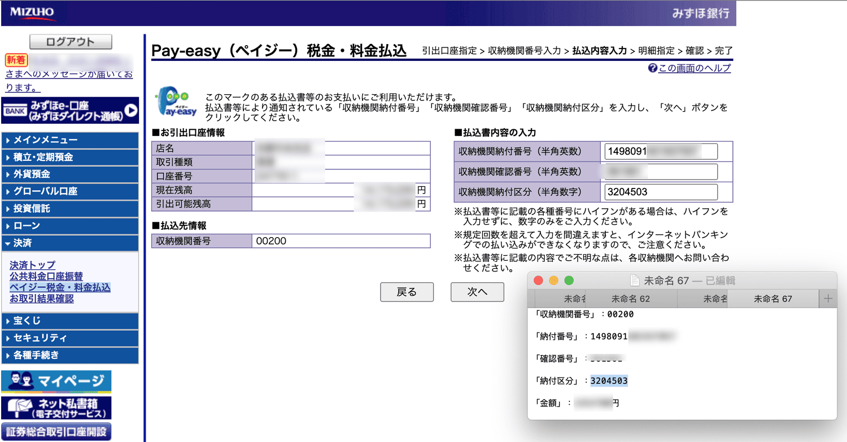Click the help question mark icon

click(653, 68)
